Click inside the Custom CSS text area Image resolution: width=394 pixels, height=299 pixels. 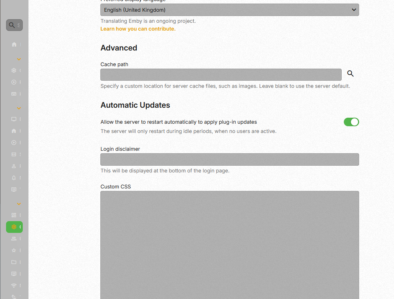click(230, 245)
